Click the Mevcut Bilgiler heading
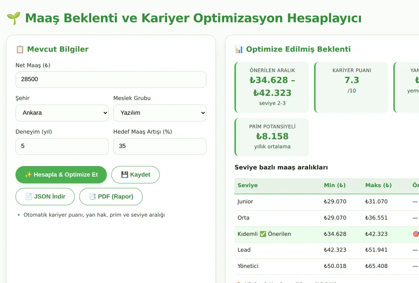419x283 pixels. pos(58,49)
